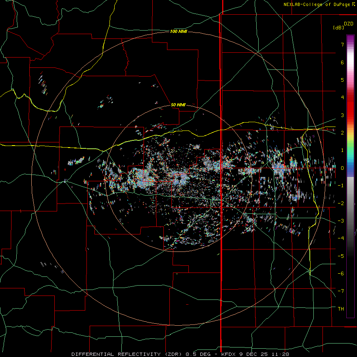The height and width of the screenshot is (357, 357).
Task: Click the [dB] units label
Action: (x=338, y=27)
